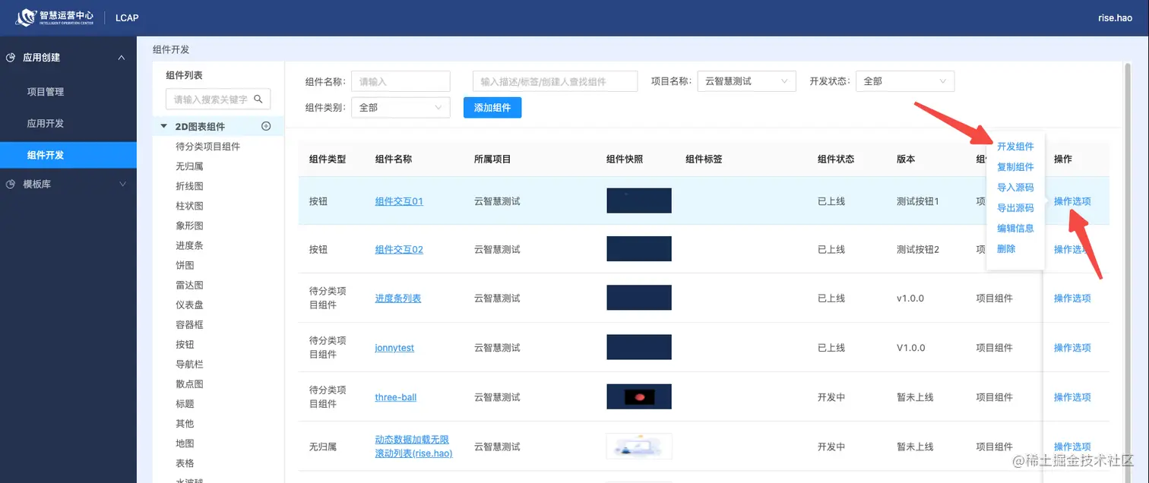Focus the component list keyword search box

pos(218,99)
